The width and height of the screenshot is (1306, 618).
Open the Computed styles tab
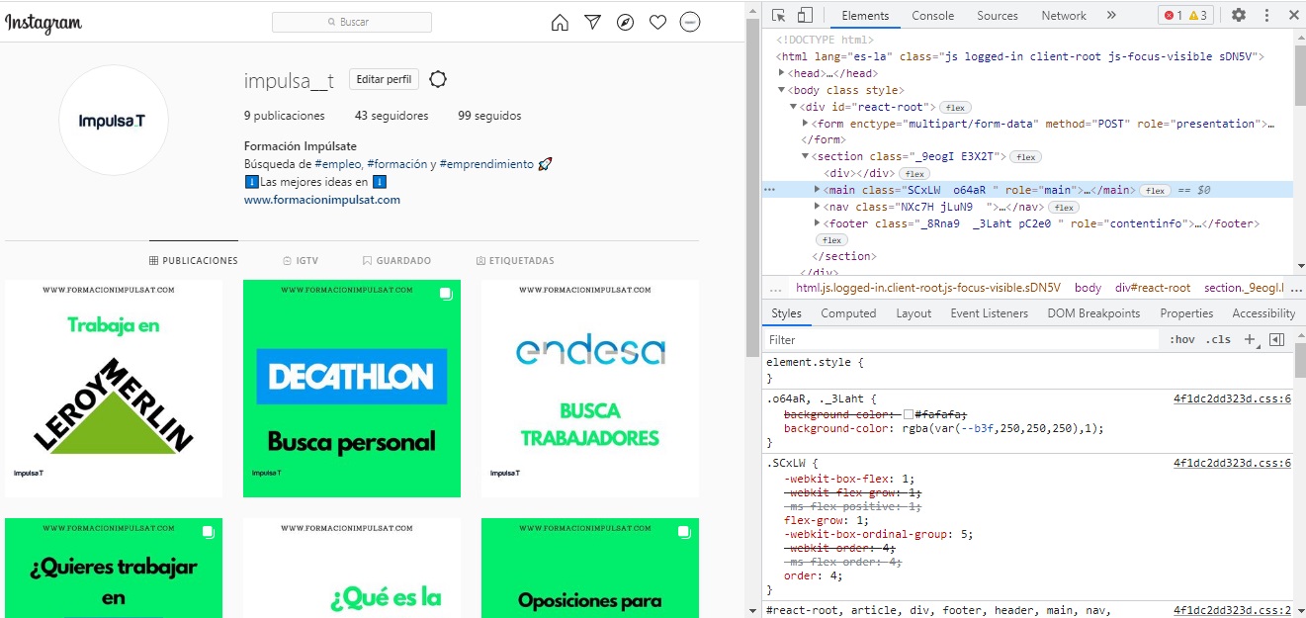click(848, 313)
